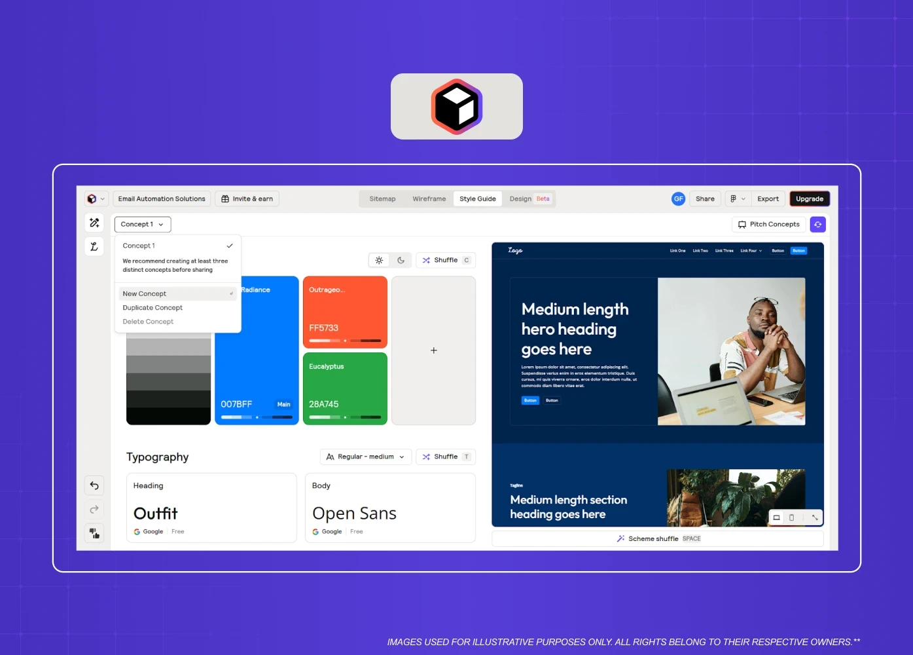The image size is (913, 655).
Task: Select the Eucalyptus 28A745 green color card
Action: (345, 388)
